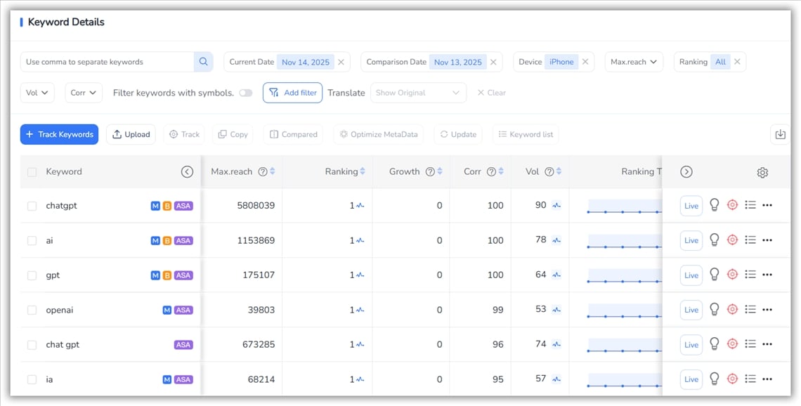
Task: Open the Show Original translate dropdown
Action: [x=418, y=93]
